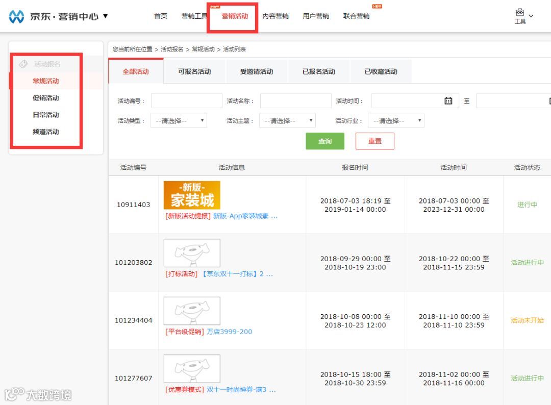
Task: Select 频道活动 in sidebar
Action: 46,132
